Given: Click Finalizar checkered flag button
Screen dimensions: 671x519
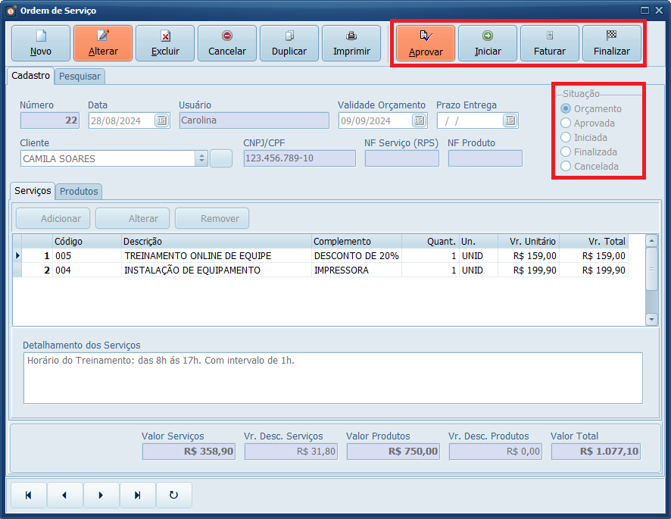Looking at the screenshot, I should pyautogui.click(x=612, y=43).
